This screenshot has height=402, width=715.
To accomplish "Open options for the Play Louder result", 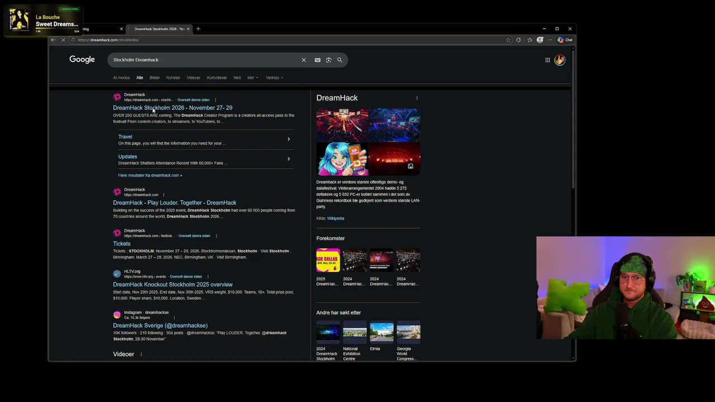I will (163, 195).
